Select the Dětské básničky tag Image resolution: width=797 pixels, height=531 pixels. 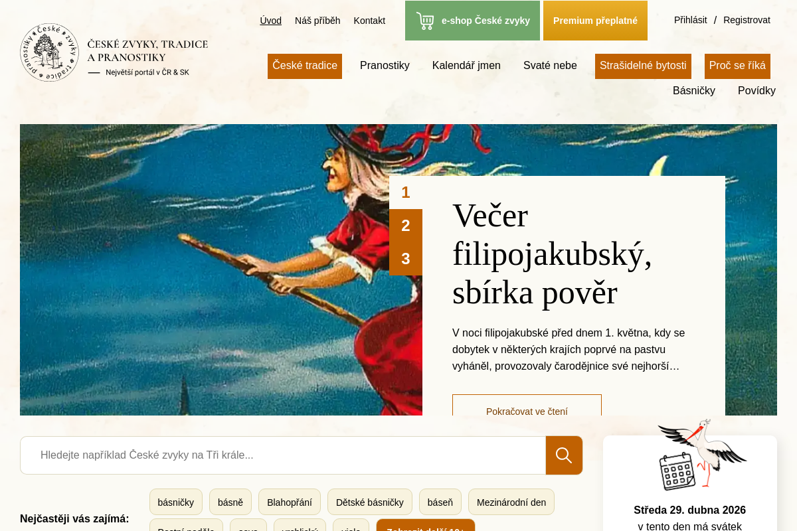click(370, 502)
